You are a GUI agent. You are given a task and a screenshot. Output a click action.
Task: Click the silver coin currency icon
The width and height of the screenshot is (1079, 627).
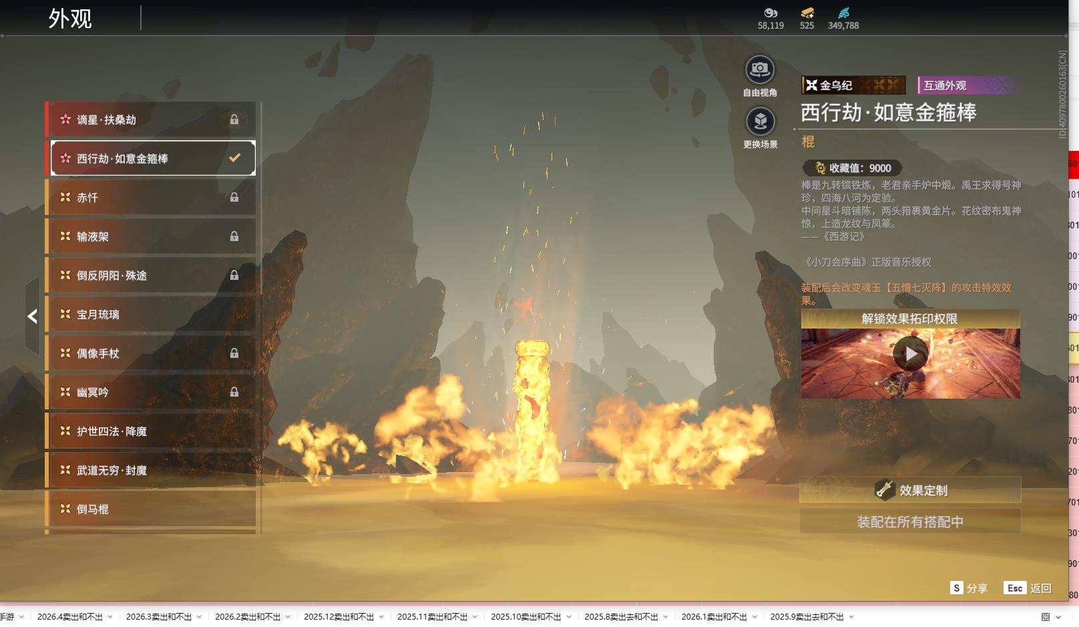pos(771,13)
